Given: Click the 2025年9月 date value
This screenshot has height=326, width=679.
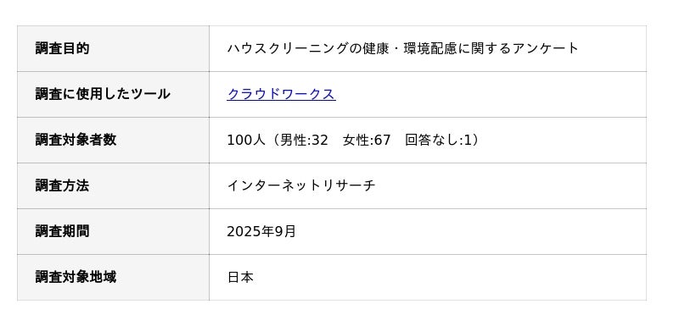Looking at the screenshot, I should (261, 231).
